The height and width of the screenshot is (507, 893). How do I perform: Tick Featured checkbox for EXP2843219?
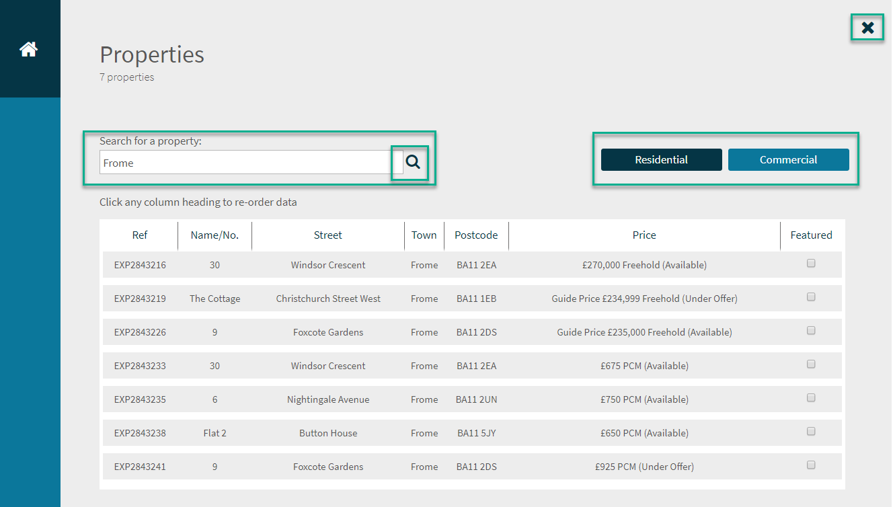coord(811,297)
